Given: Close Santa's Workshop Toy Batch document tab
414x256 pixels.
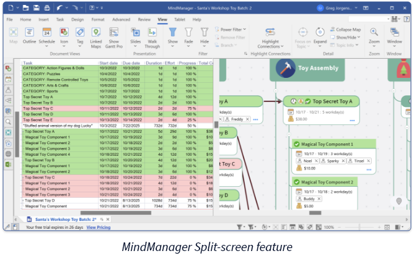Looking at the screenshot, I should click(x=108, y=219).
